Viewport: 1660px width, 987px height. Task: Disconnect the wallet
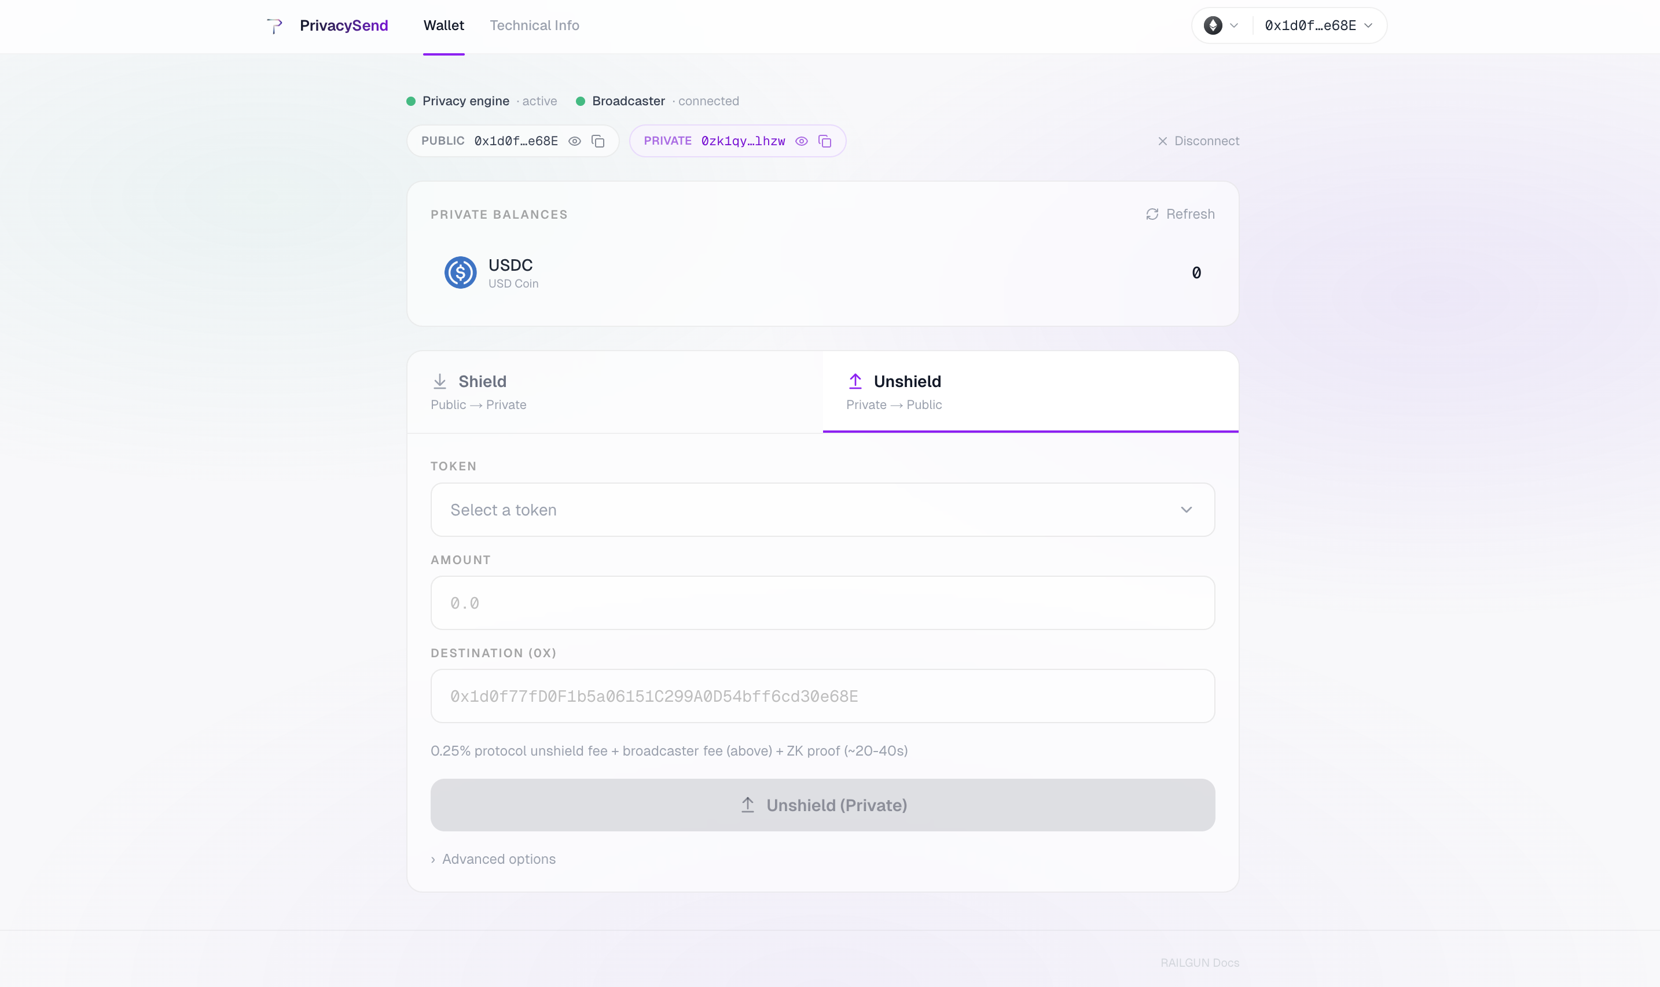pyautogui.click(x=1198, y=141)
